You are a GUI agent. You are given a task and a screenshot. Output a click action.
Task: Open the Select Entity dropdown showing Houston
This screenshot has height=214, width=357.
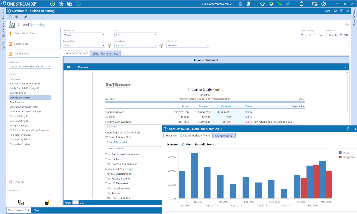[x=188, y=45]
